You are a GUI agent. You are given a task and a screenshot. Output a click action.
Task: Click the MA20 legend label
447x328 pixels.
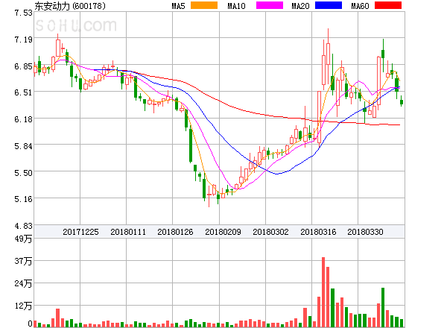click(x=300, y=6)
